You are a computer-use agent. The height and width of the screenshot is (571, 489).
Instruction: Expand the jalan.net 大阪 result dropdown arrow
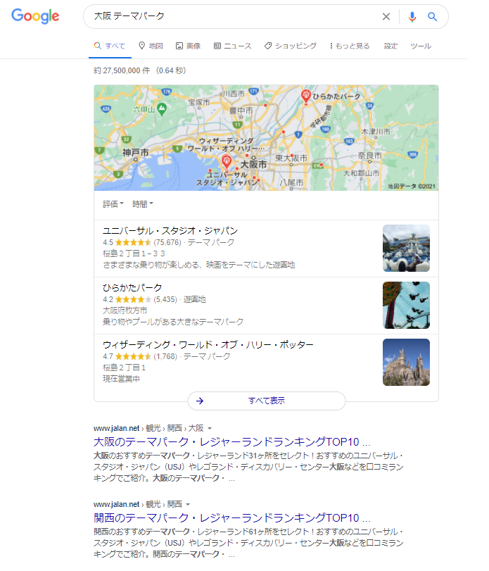pos(210,429)
